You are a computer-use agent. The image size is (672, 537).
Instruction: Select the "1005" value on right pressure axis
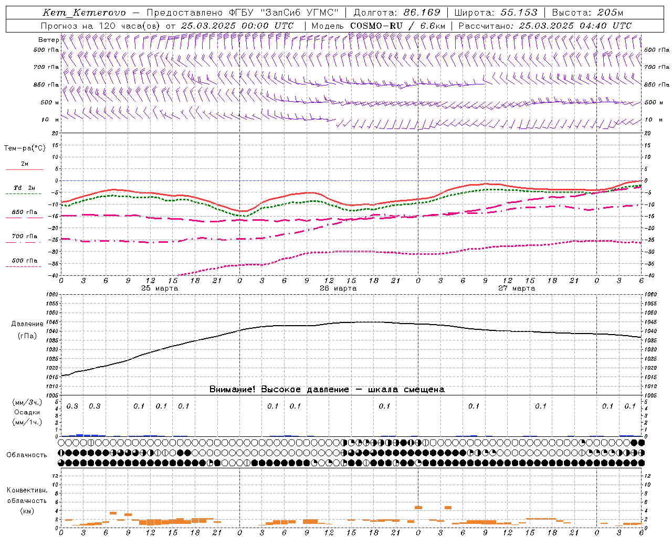click(x=650, y=395)
